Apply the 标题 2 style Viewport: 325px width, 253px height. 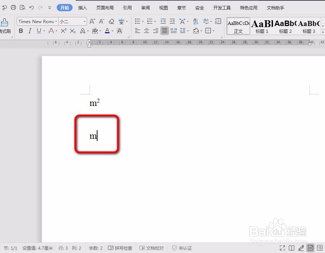285,26
